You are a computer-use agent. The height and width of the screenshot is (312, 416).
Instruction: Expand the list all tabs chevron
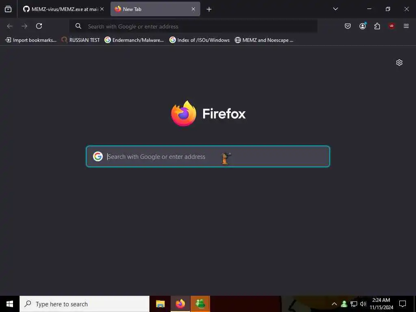335,9
